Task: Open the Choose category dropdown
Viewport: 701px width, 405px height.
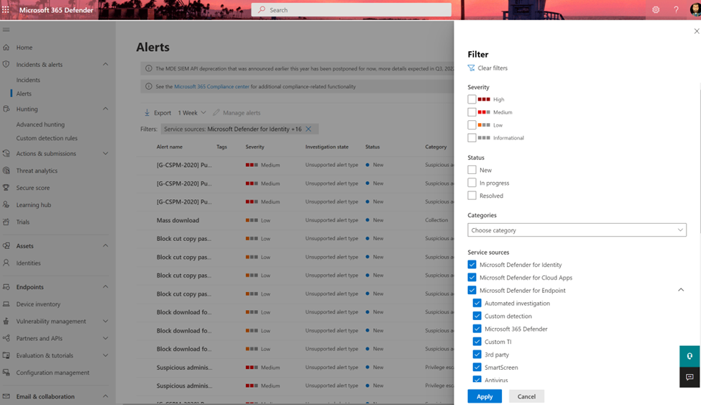Action: (577, 230)
